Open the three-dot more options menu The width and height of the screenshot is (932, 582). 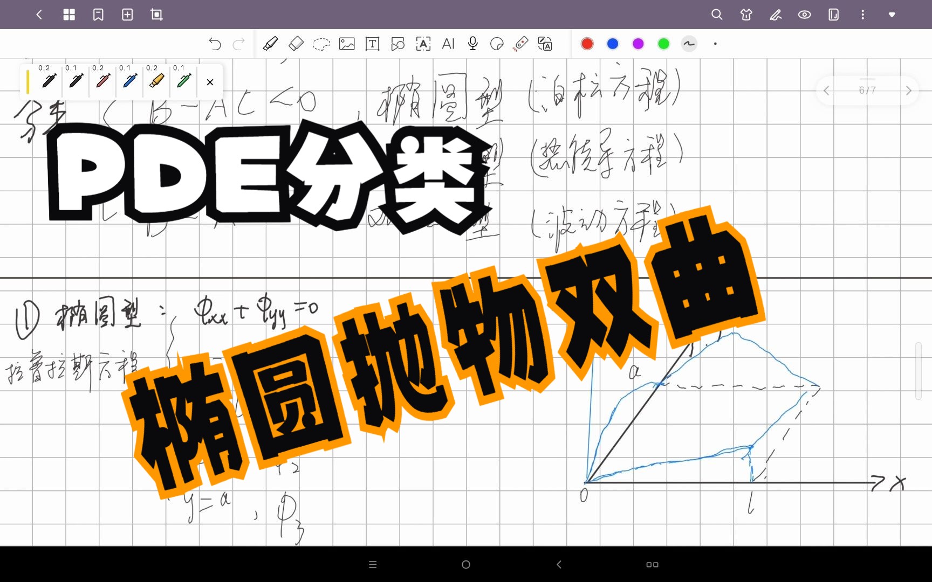pos(863,15)
